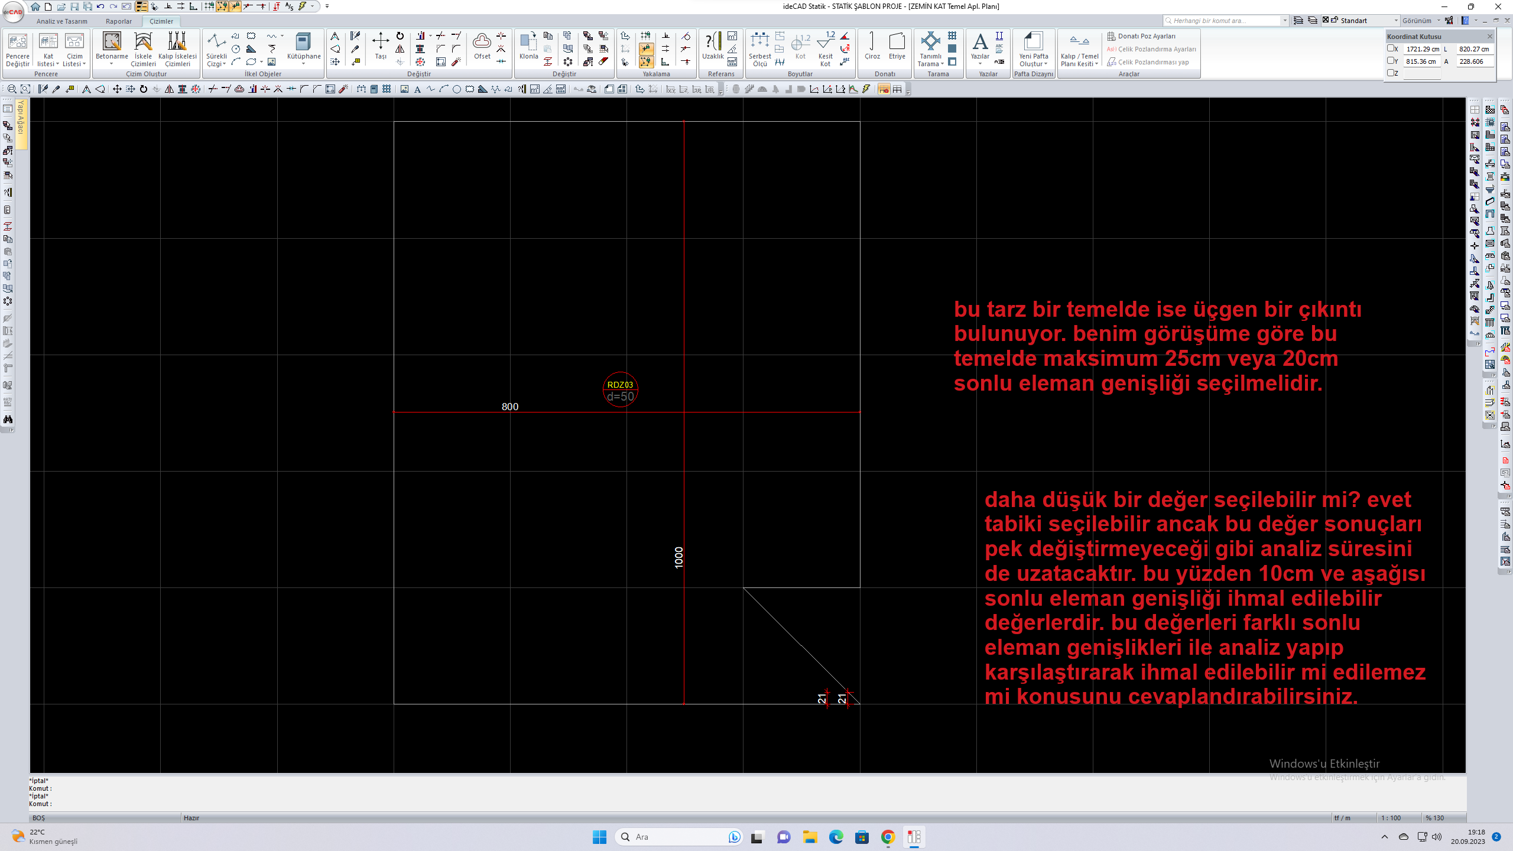The width and height of the screenshot is (1513, 851).
Task: Click the eraser icon in Değiştir group
Action: point(603,61)
